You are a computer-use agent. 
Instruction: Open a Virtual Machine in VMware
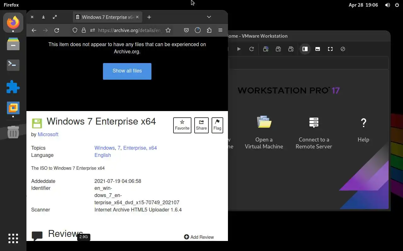click(264, 133)
